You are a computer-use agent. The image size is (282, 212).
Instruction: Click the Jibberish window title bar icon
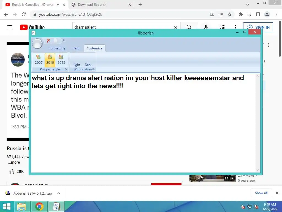click(33, 33)
